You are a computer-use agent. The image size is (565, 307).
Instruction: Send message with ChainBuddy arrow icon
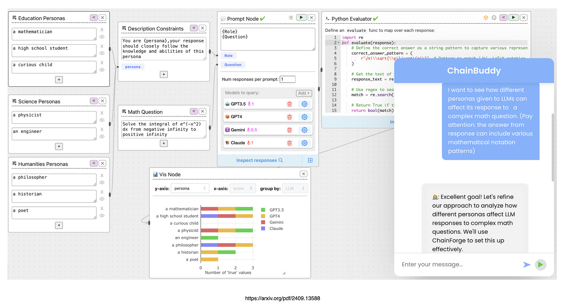(x=527, y=264)
